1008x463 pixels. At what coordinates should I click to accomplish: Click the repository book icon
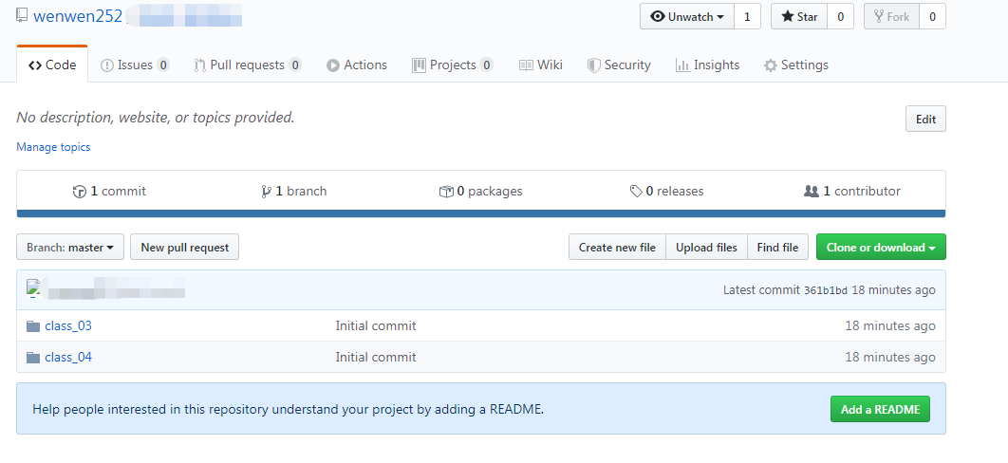point(22,16)
